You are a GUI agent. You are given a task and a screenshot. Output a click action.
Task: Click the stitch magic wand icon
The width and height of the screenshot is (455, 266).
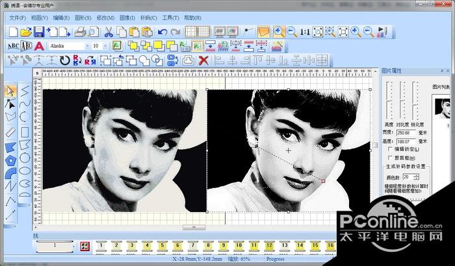pos(277,46)
